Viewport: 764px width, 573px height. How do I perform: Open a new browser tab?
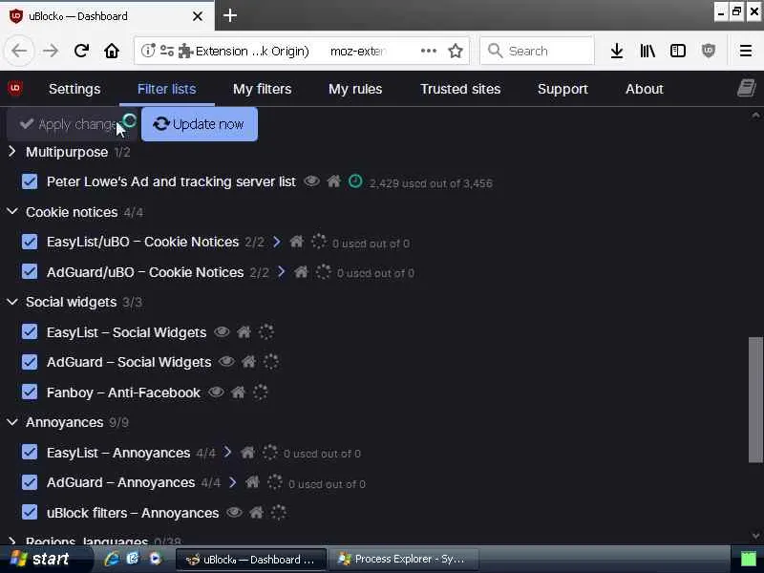[x=230, y=15]
